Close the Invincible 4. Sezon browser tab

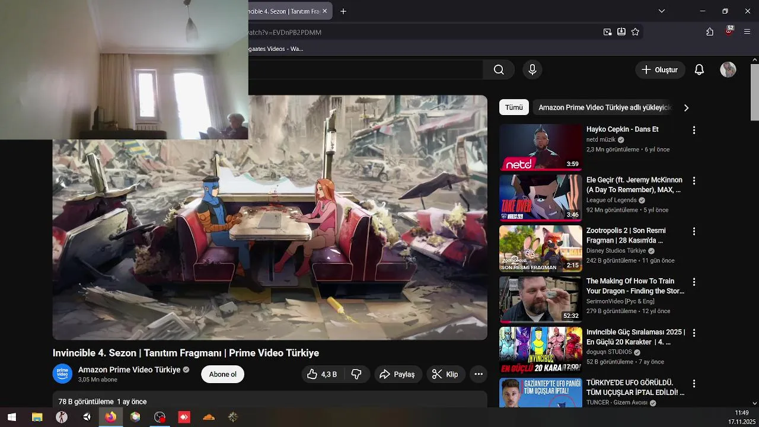[324, 11]
